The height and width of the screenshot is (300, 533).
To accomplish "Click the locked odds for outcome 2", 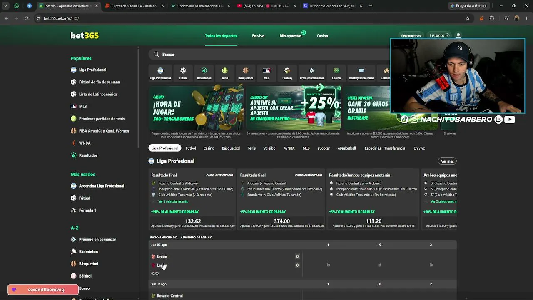I will click(x=431, y=265).
